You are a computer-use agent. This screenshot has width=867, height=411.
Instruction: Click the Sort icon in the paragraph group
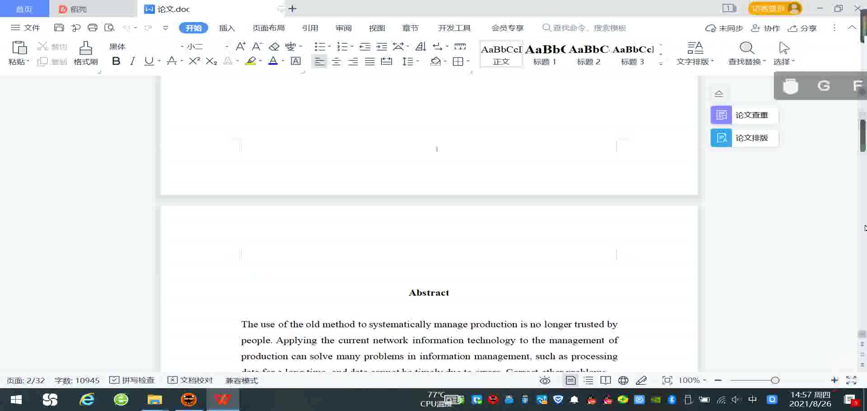(421, 47)
